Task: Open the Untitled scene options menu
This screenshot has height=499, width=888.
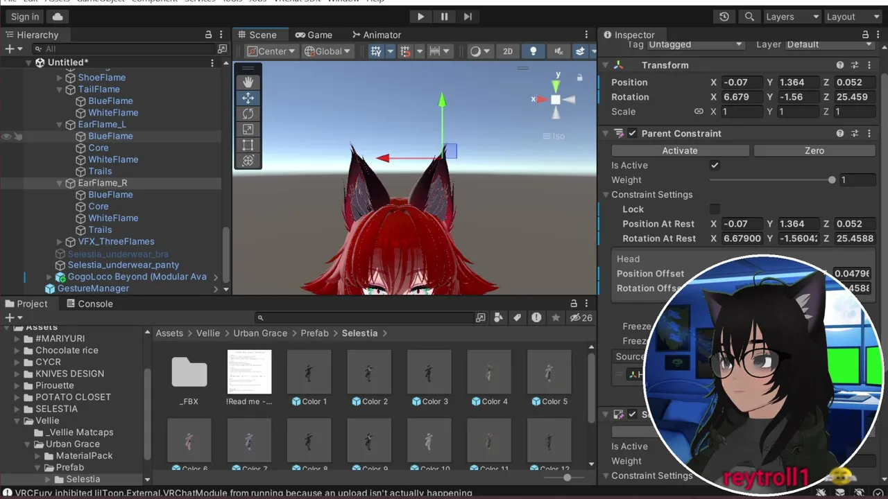Action: 212,62
